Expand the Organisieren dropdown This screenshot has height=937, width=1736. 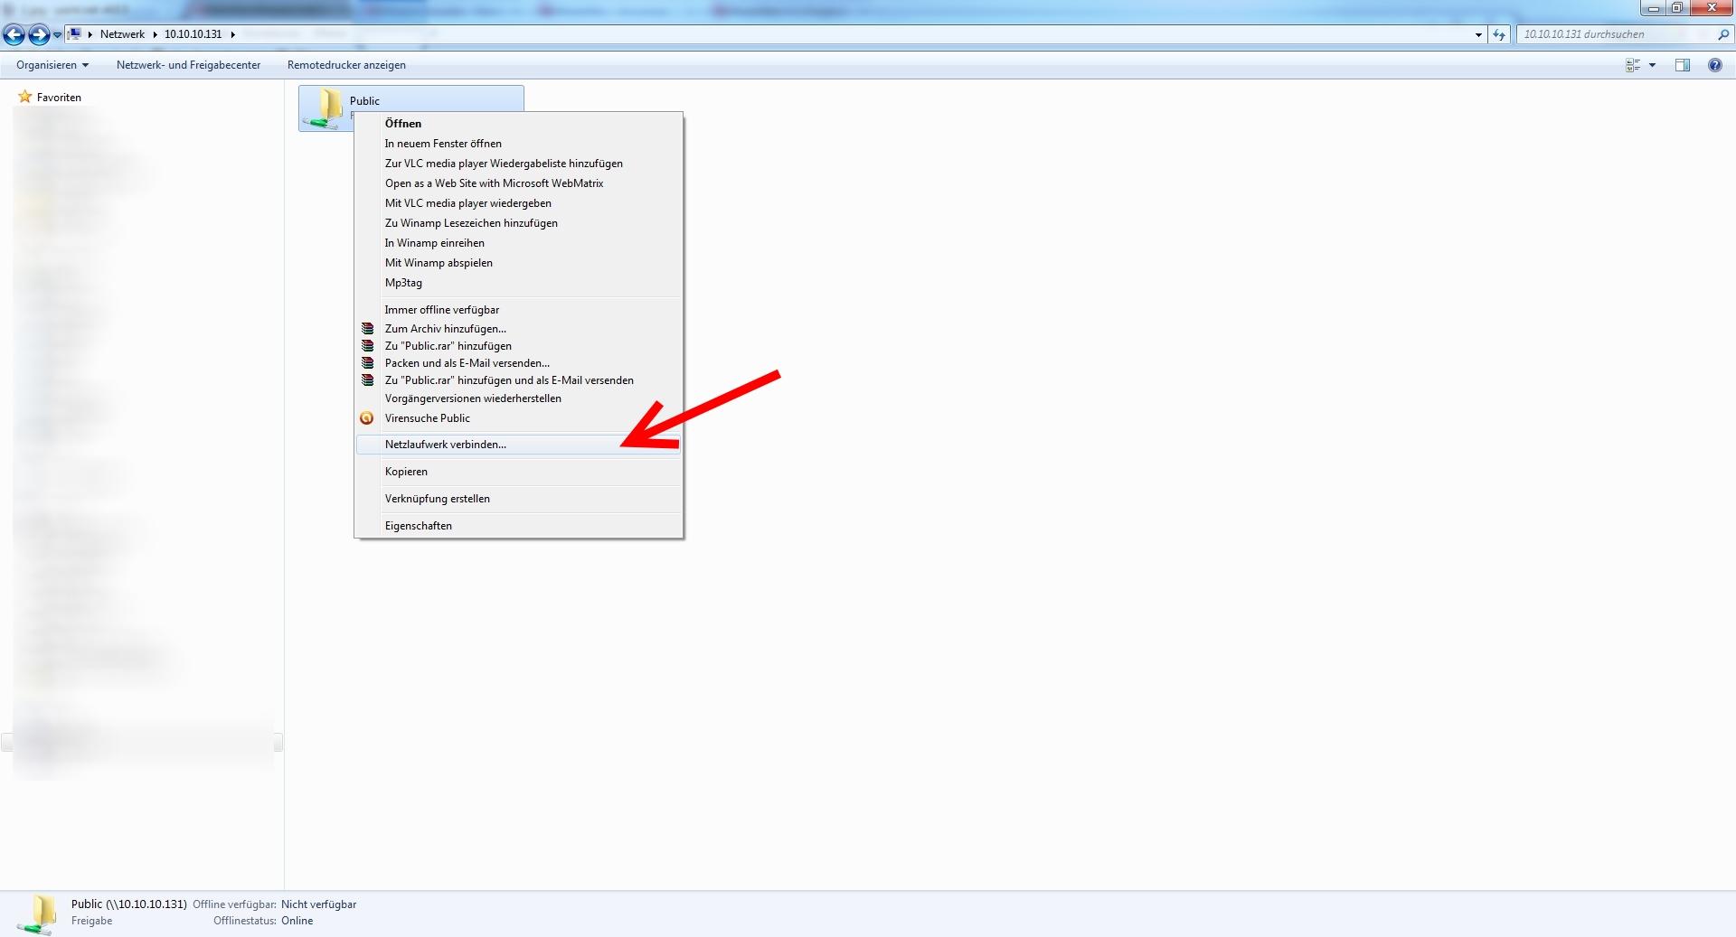52,65
